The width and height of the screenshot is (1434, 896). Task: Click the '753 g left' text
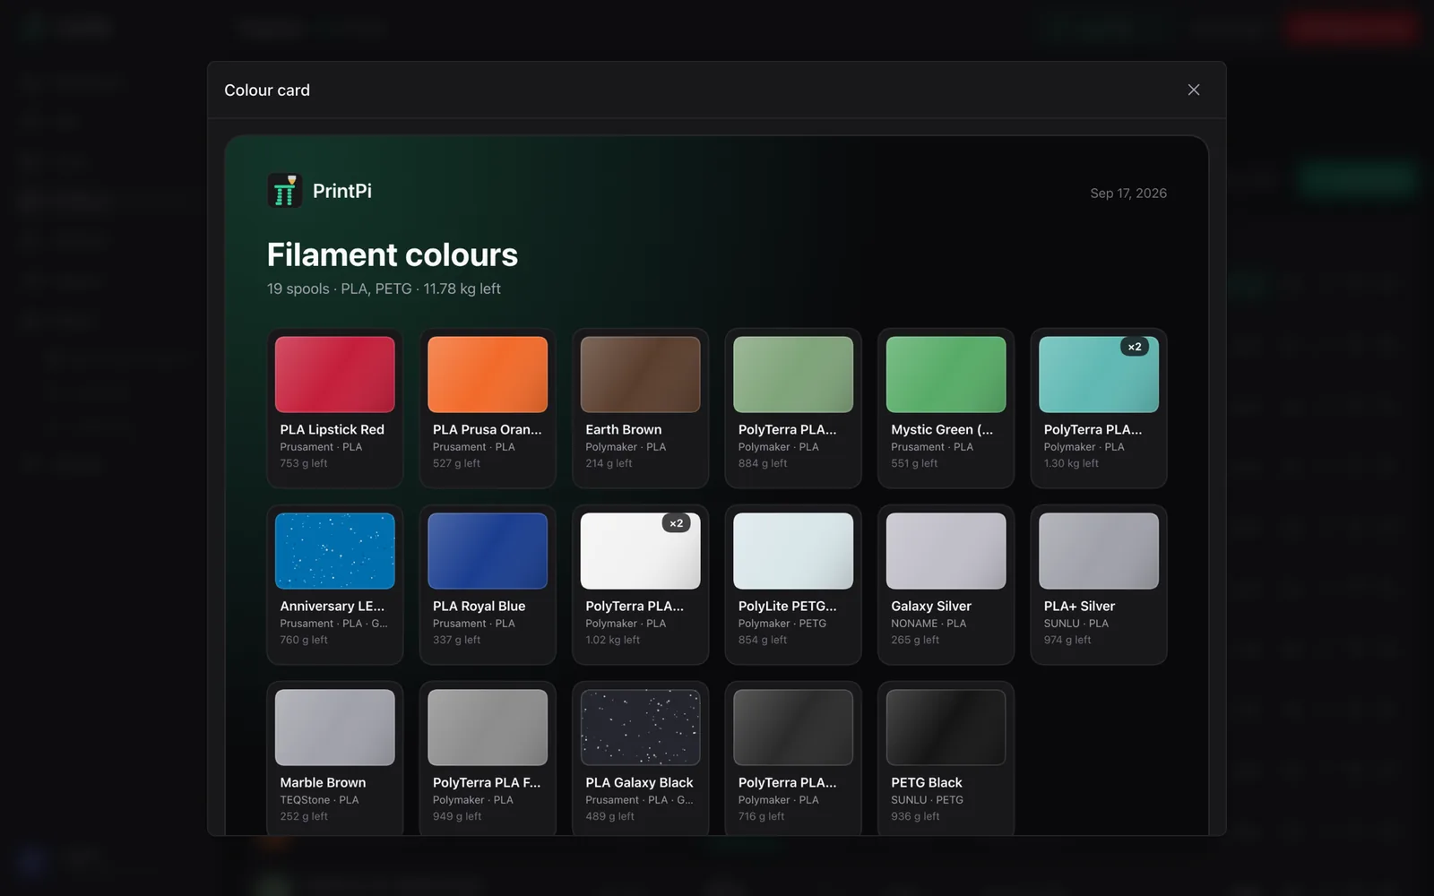click(x=304, y=463)
